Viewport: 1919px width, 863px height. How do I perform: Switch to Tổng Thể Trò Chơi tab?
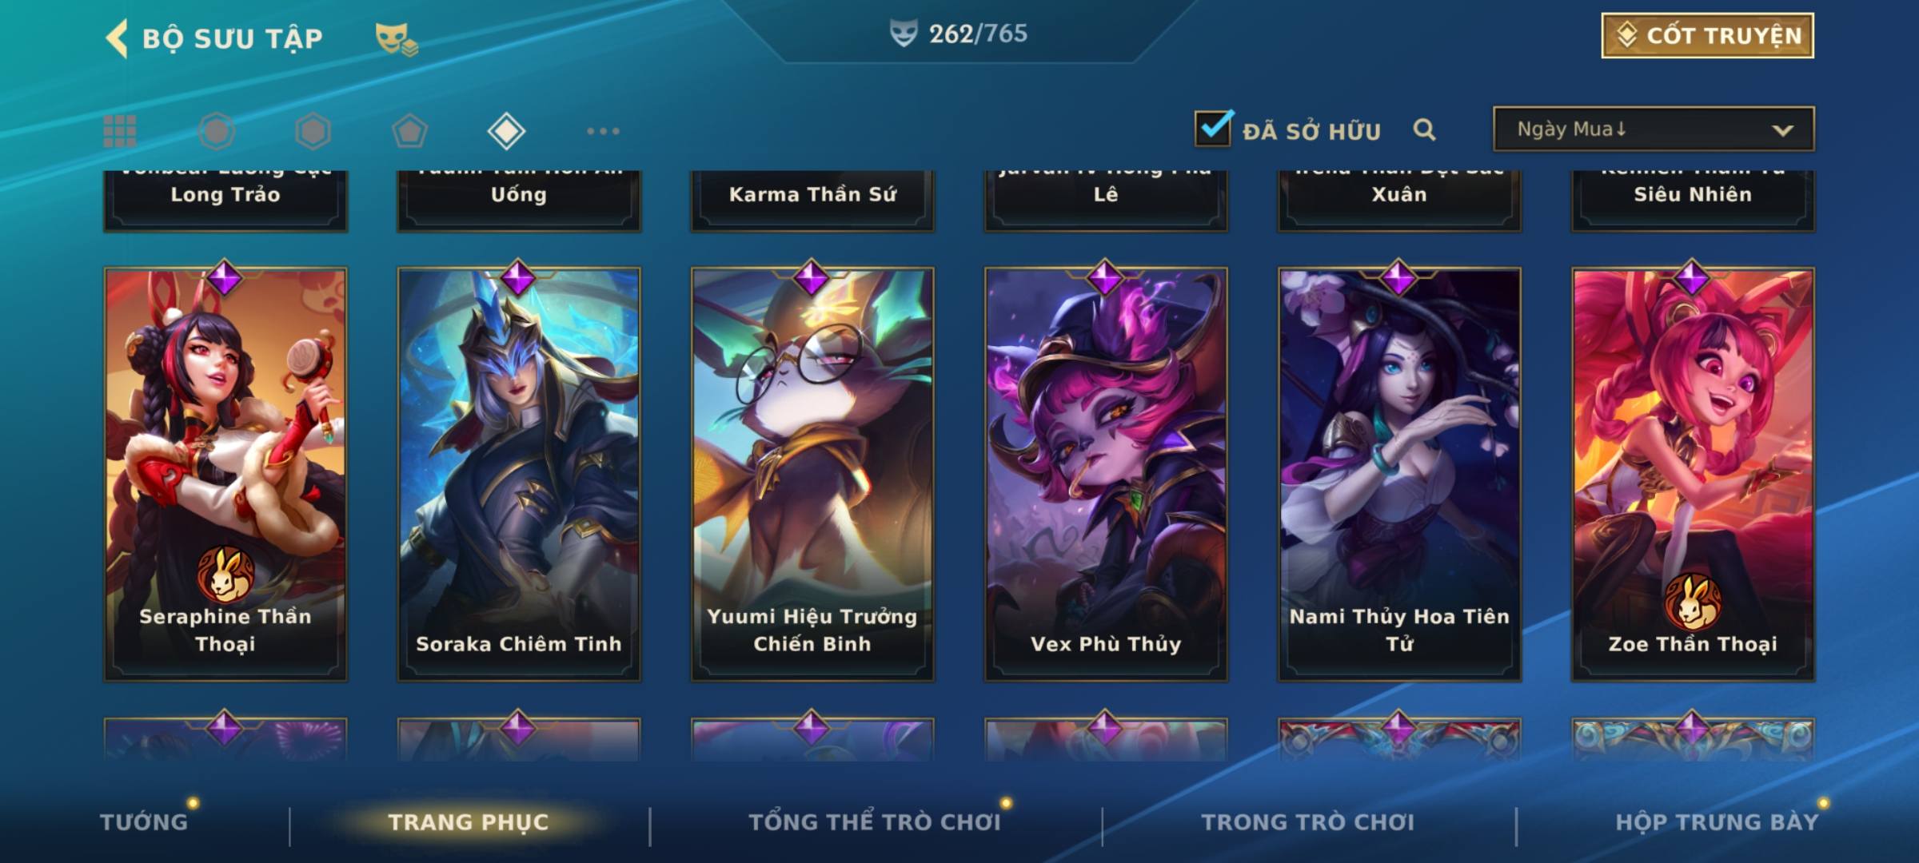[875, 822]
